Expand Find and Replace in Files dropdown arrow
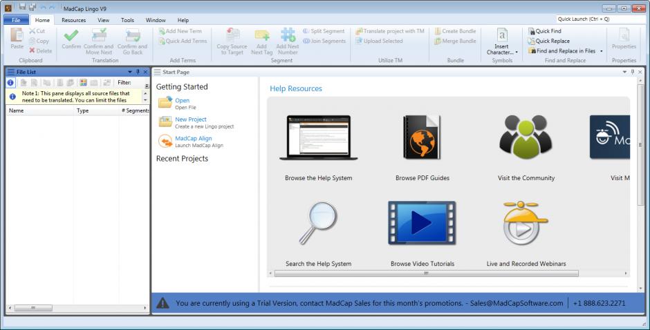 click(x=602, y=51)
